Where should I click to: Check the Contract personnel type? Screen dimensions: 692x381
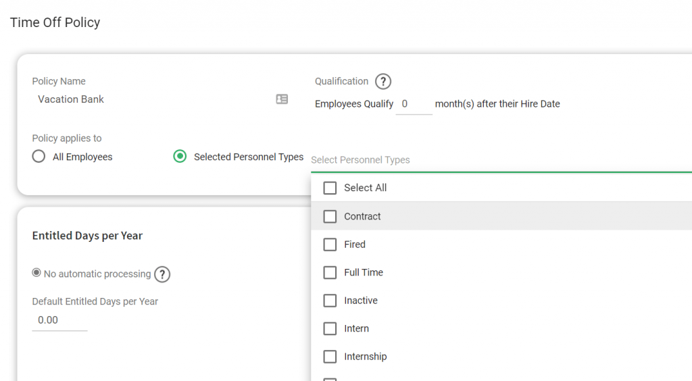coord(330,217)
